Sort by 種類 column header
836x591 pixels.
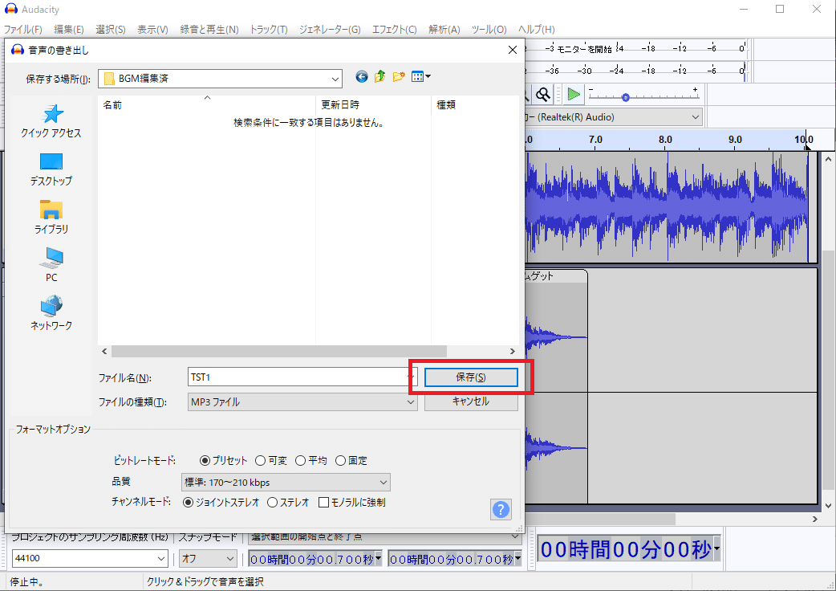474,104
